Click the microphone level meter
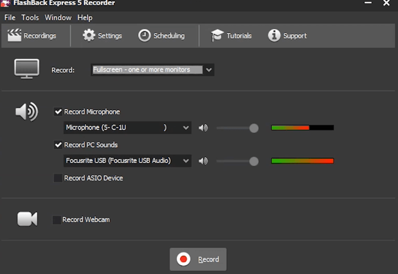This screenshot has height=274, width=398. [x=302, y=128]
